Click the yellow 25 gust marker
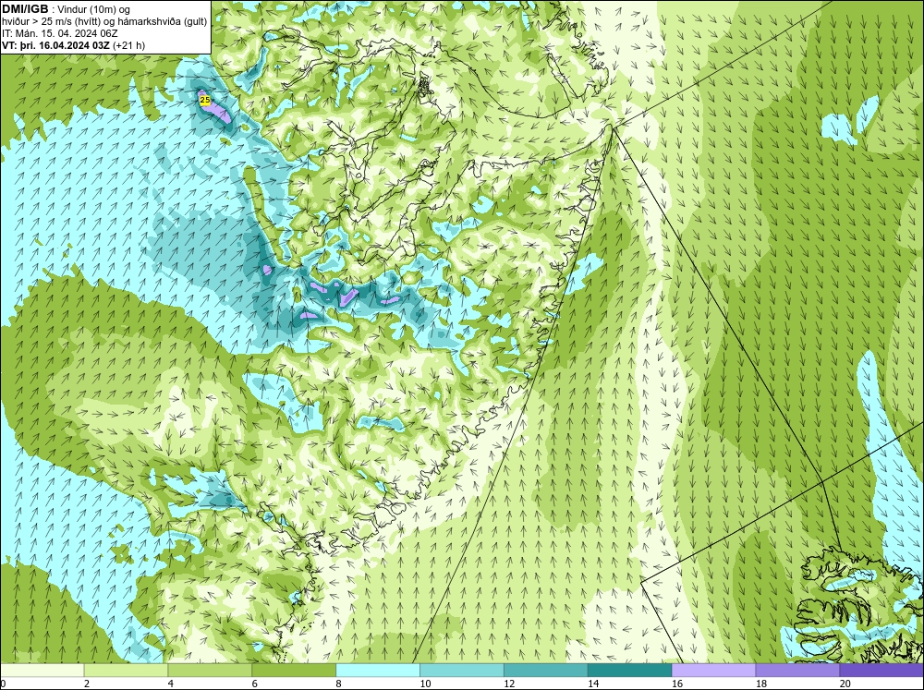The width and height of the screenshot is (924, 690). click(204, 100)
